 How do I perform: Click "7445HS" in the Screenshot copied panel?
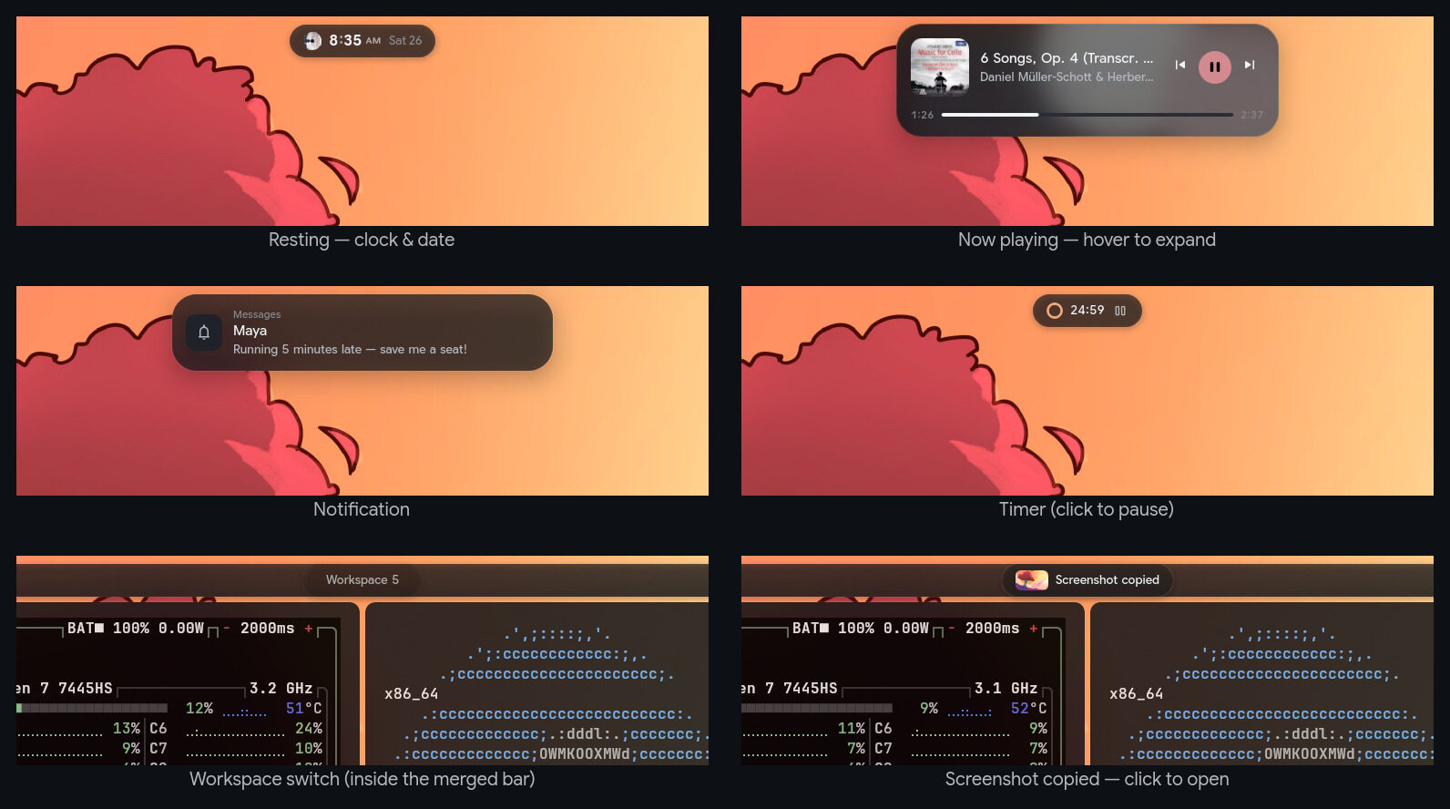810,689
